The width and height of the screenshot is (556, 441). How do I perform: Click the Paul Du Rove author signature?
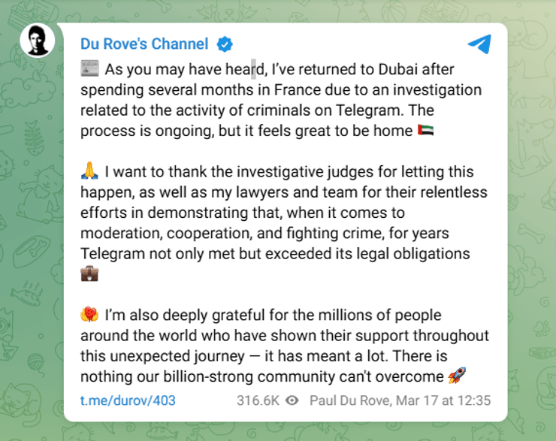click(350, 400)
